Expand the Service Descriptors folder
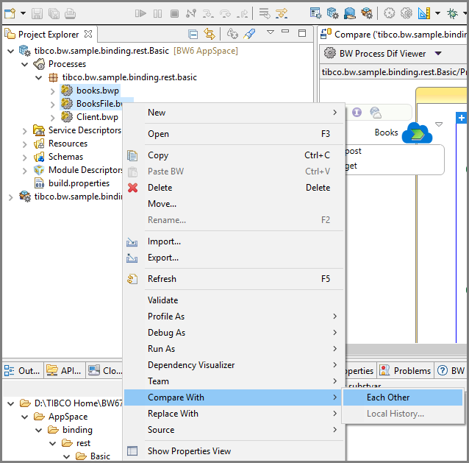Screen dimensions: 469x463 (x=25, y=130)
